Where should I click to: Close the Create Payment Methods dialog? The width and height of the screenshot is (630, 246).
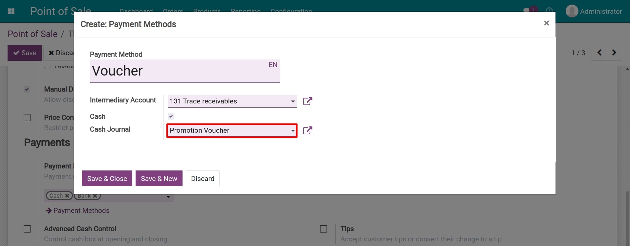click(546, 23)
